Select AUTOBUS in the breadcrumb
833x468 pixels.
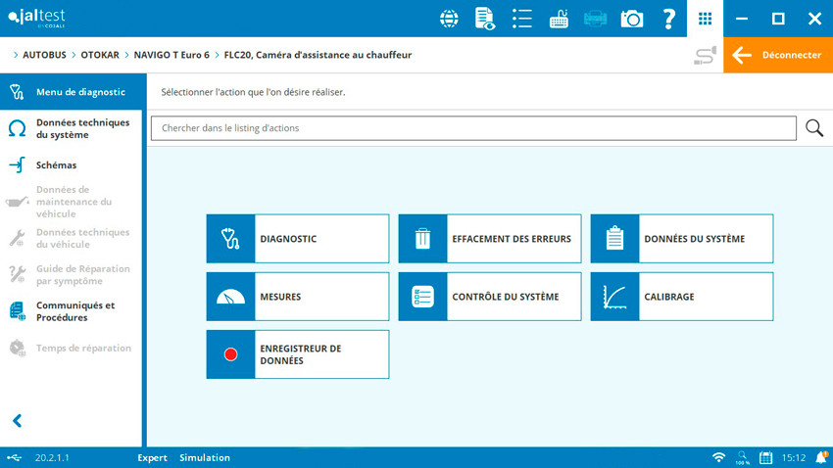point(44,55)
